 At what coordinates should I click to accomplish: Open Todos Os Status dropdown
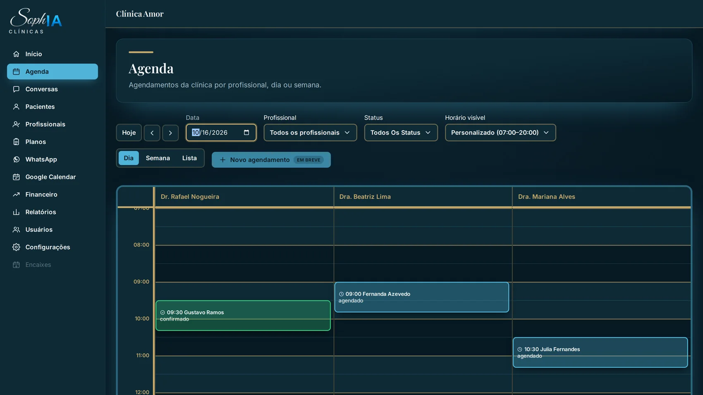[x=401, y=133]
